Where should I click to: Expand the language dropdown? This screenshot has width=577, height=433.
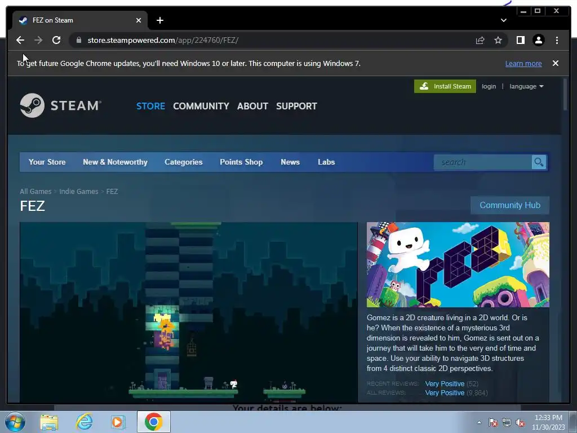point(526,86)
